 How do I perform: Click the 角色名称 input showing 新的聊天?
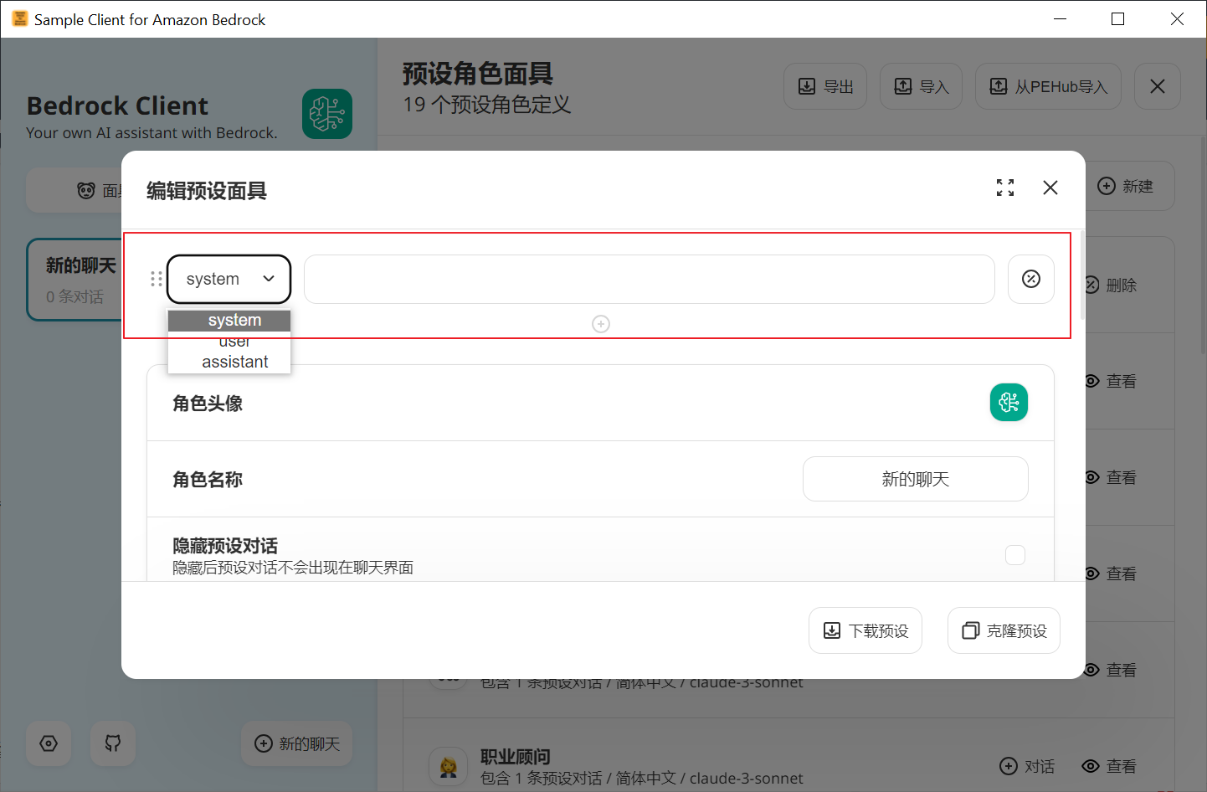coord(915,479)
